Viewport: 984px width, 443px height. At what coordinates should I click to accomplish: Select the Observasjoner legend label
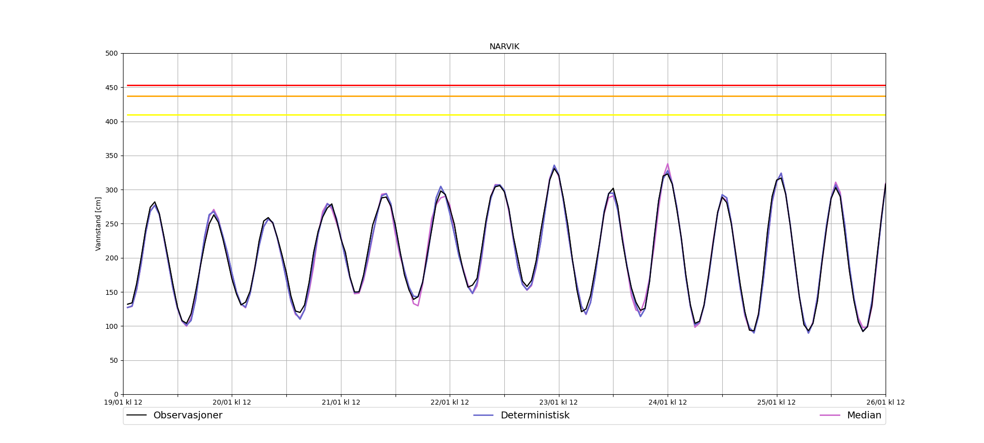pos(187,415)
